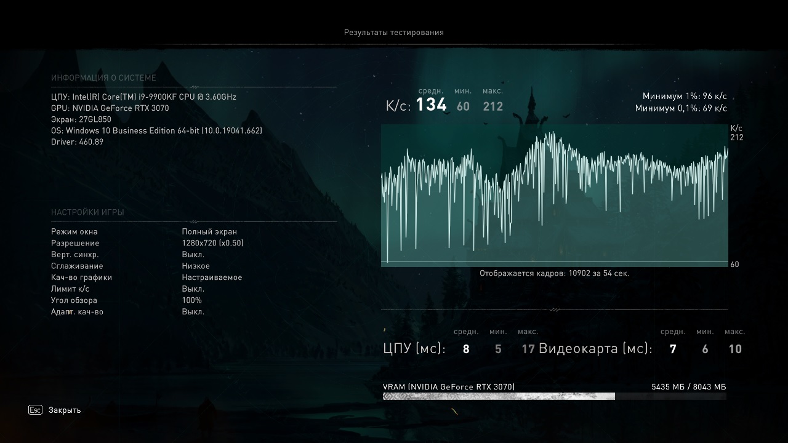Click the "212" graph axis label
788x443 pixels.
click(x=737, y=138)
